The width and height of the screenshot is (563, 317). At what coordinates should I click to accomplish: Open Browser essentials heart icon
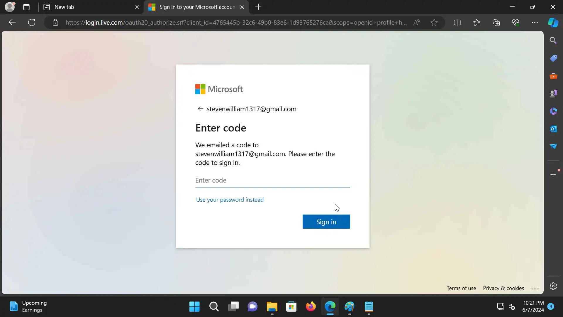[x=515, y=23]
